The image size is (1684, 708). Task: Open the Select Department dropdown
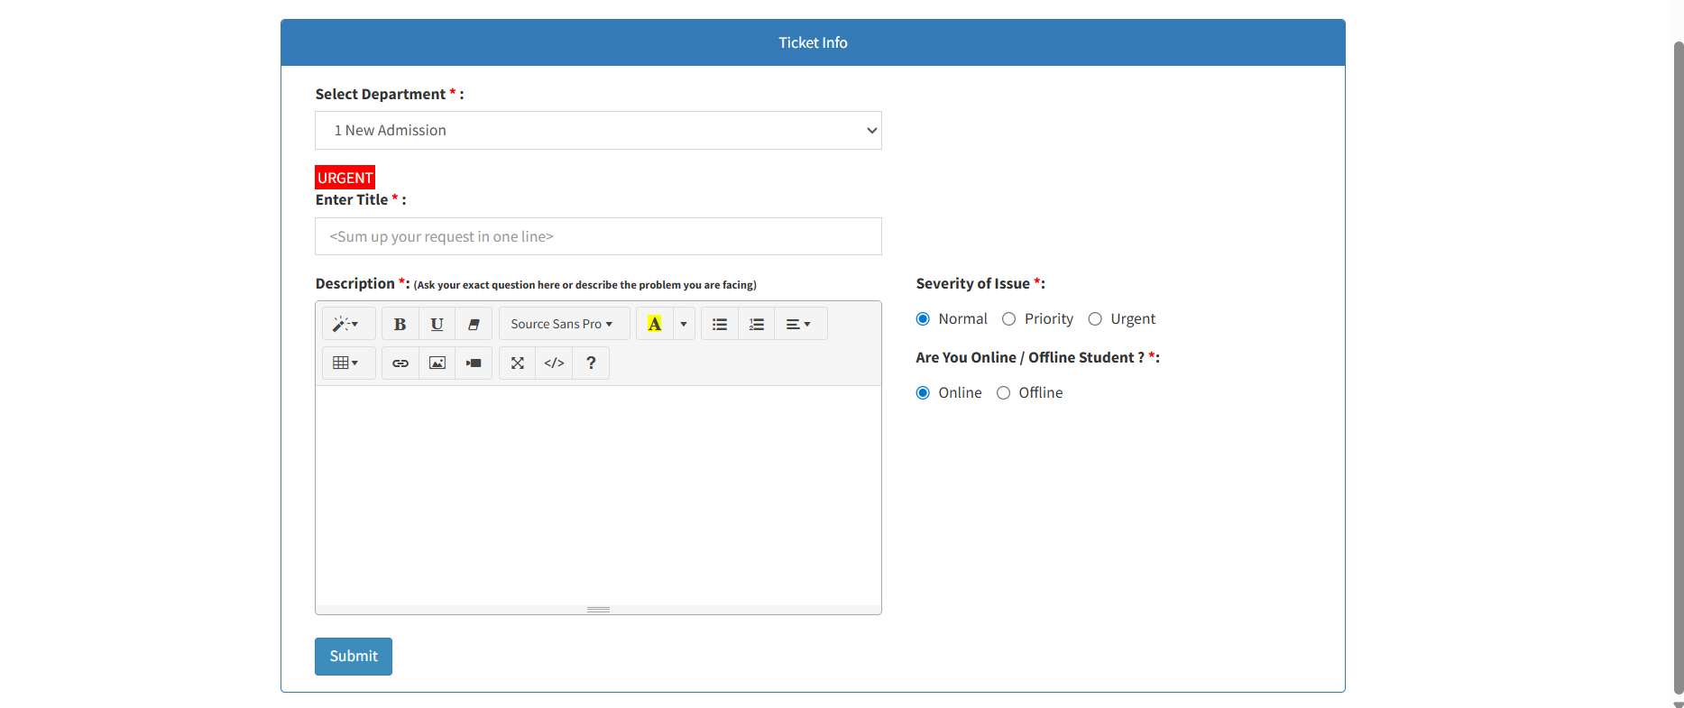pos(598,131)
